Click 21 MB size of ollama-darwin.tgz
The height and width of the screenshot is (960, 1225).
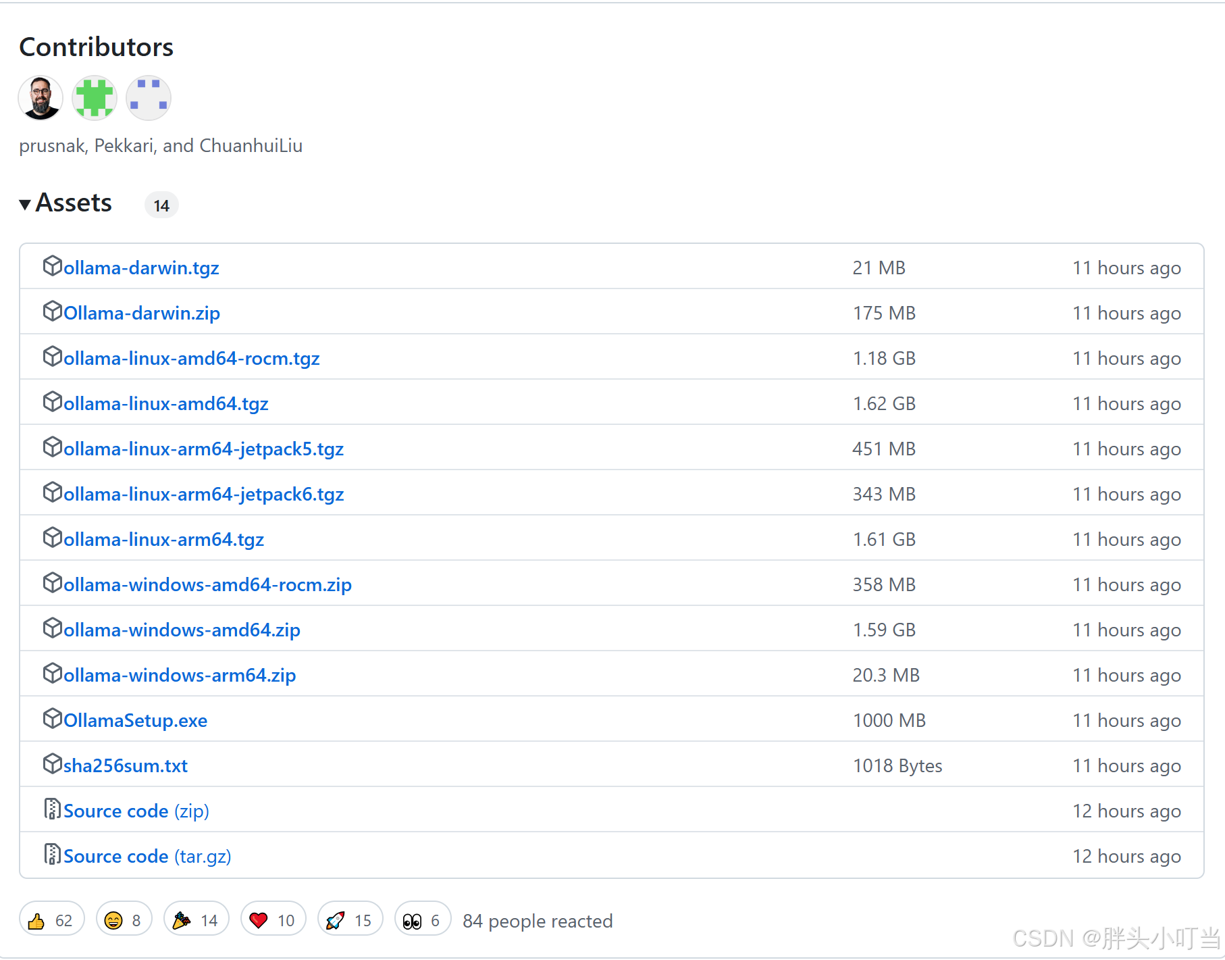879,268
